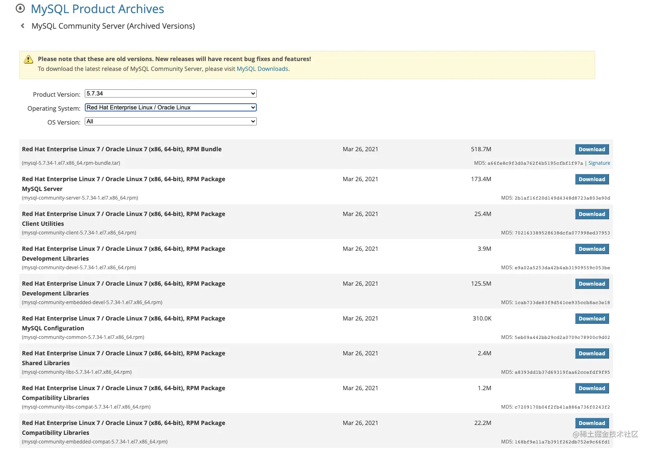The image size is (650, 450).
Task: Click the filename mysql-community-server-5.7.34-1.el7.x86_64.rpm
Action: pyautogui.click(x=80, y=198)
